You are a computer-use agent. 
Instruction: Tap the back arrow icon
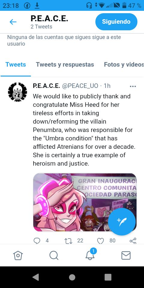[x=13, y=22]
